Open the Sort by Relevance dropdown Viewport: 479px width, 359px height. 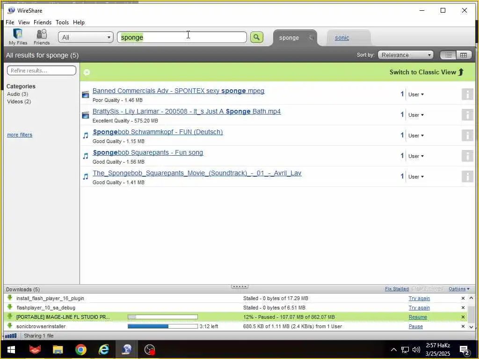(406, 55)
